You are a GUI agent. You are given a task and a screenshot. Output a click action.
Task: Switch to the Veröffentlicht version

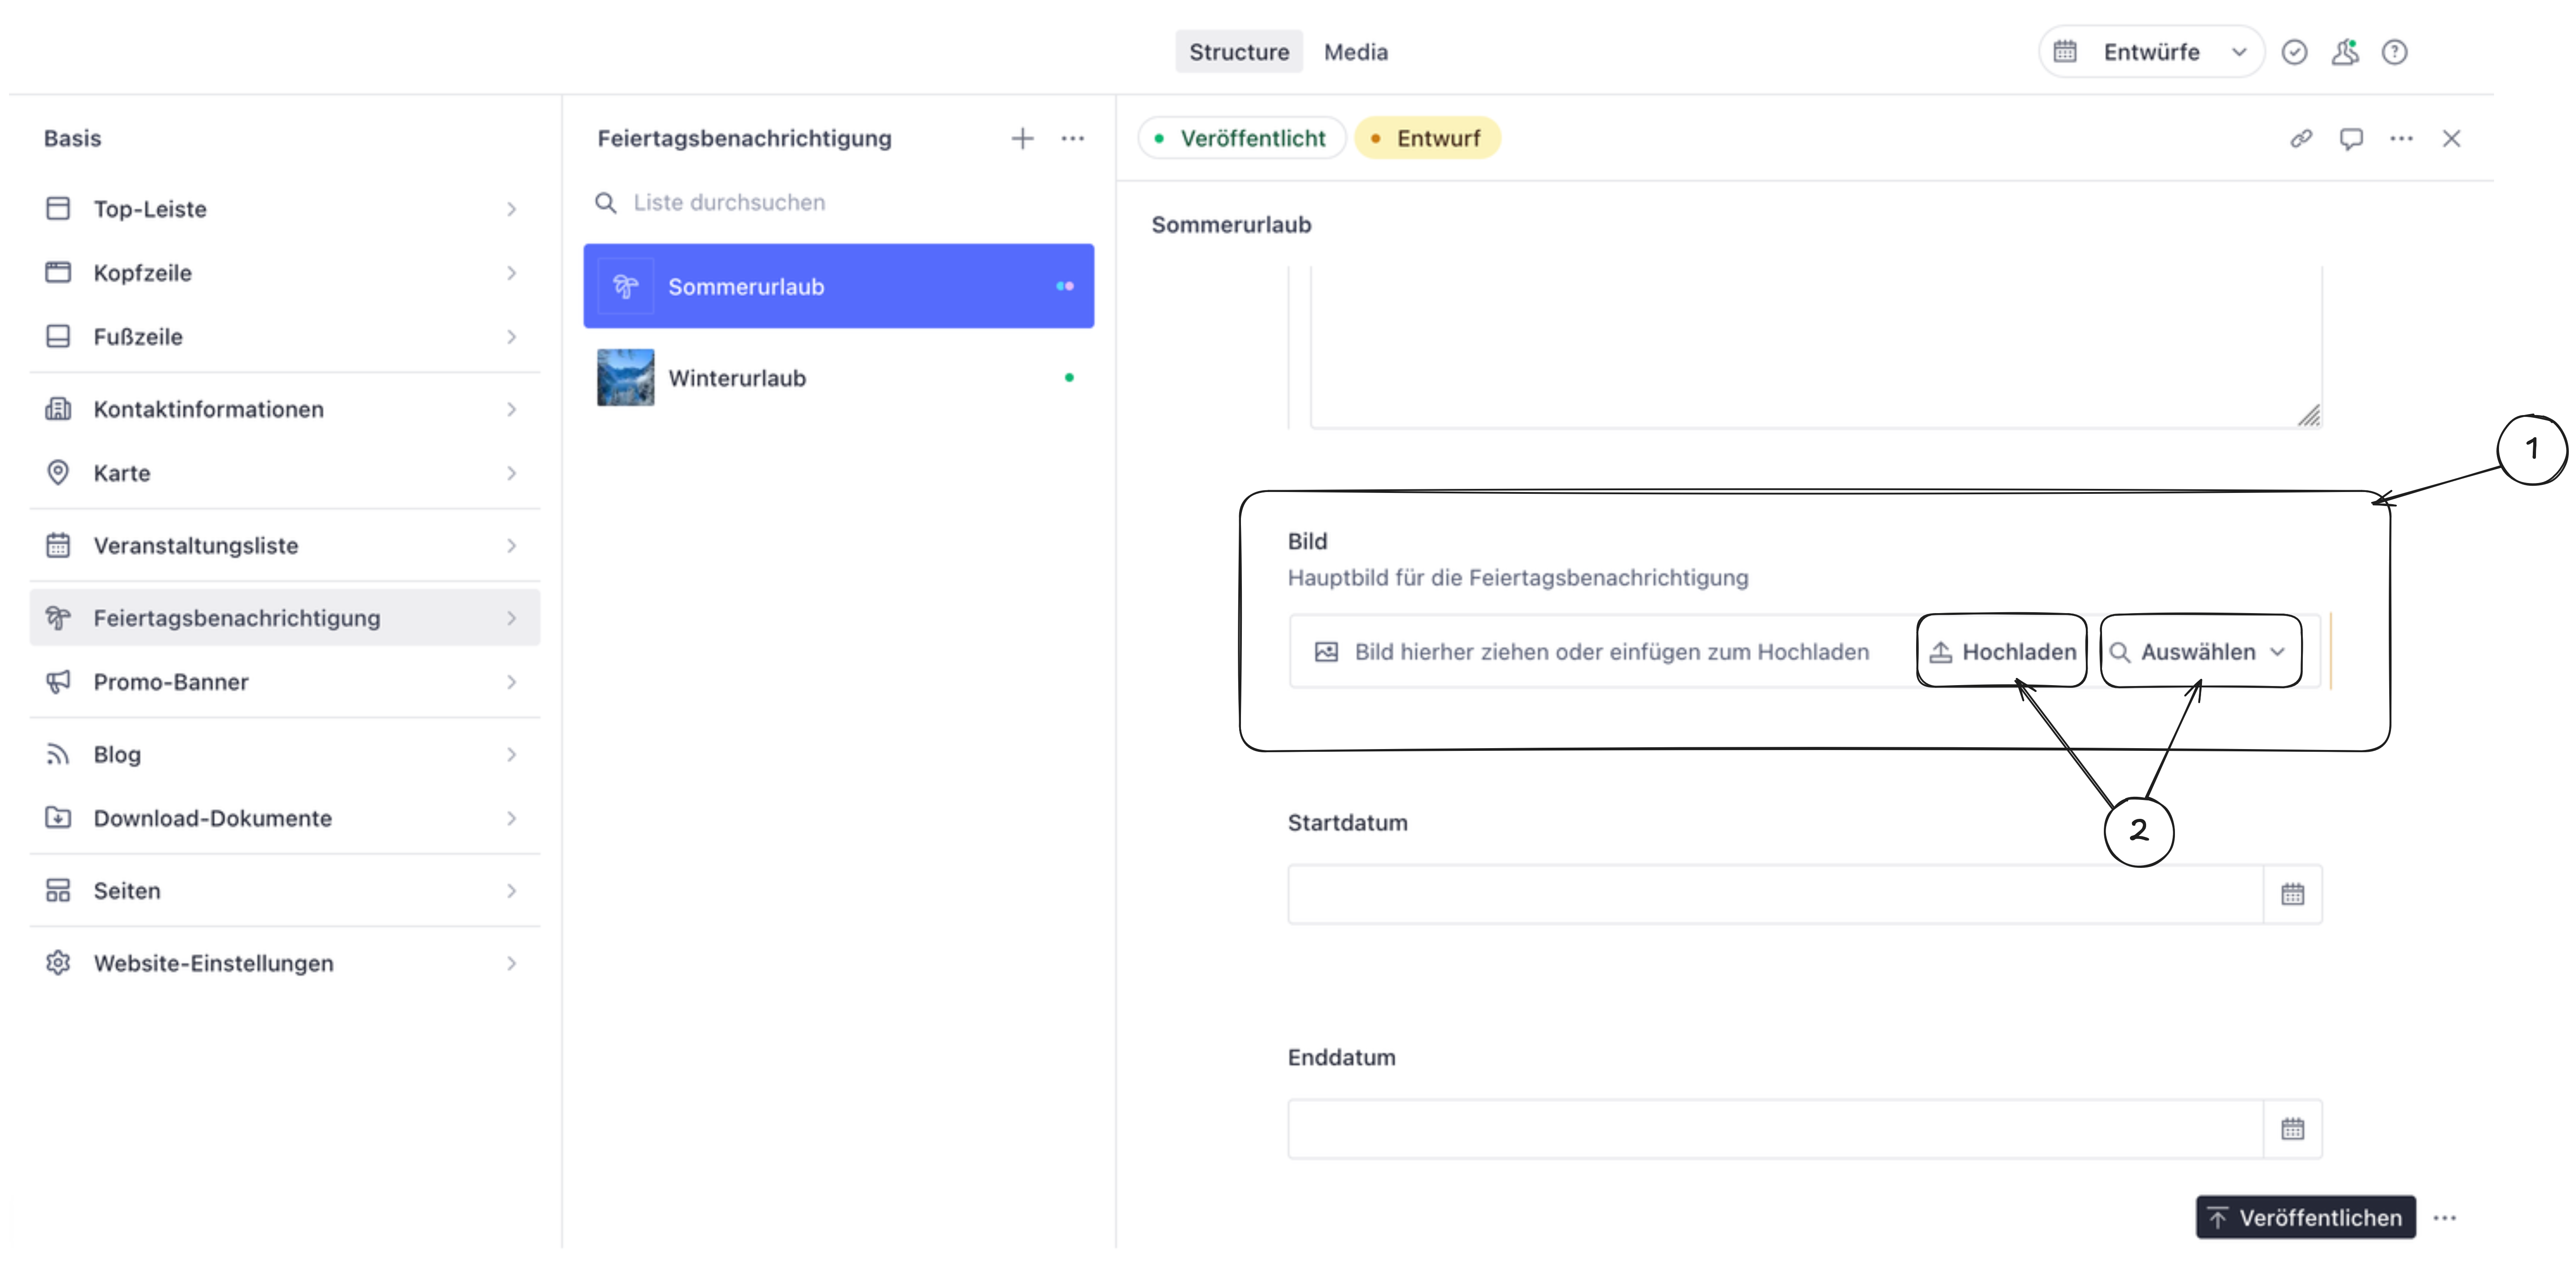click(1241, 138)
